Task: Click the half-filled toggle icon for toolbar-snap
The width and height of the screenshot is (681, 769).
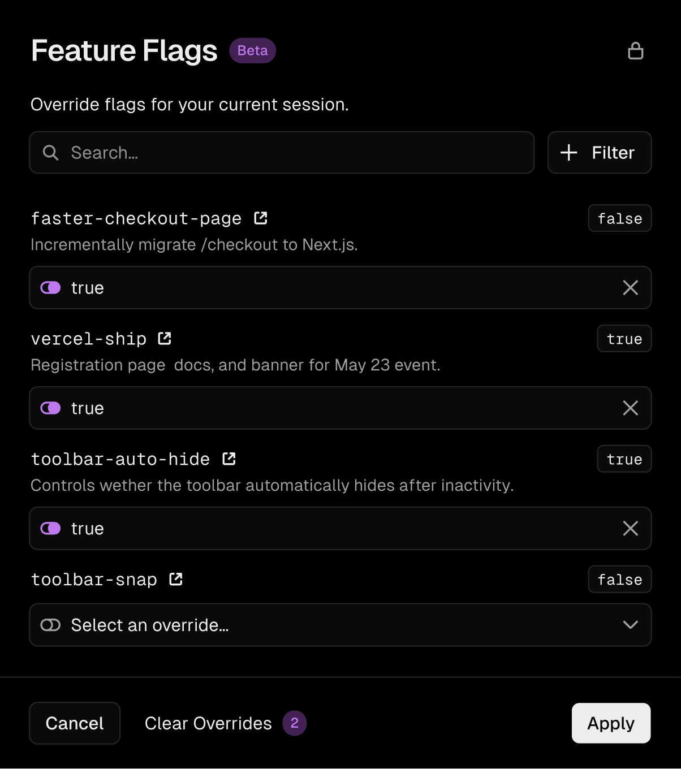Action: pyautogui.click(x=50, y=625)
